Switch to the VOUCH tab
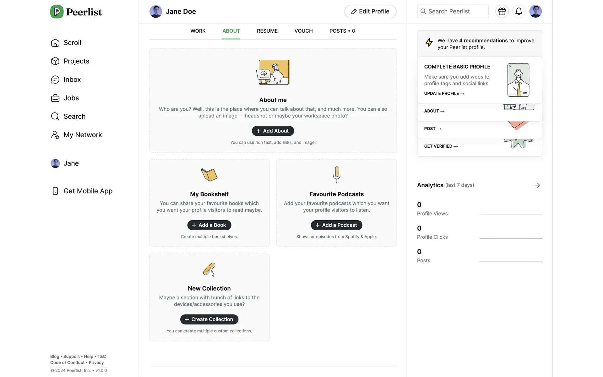Image resolution: width=603 pixels, height=377 pixels. 303,31
